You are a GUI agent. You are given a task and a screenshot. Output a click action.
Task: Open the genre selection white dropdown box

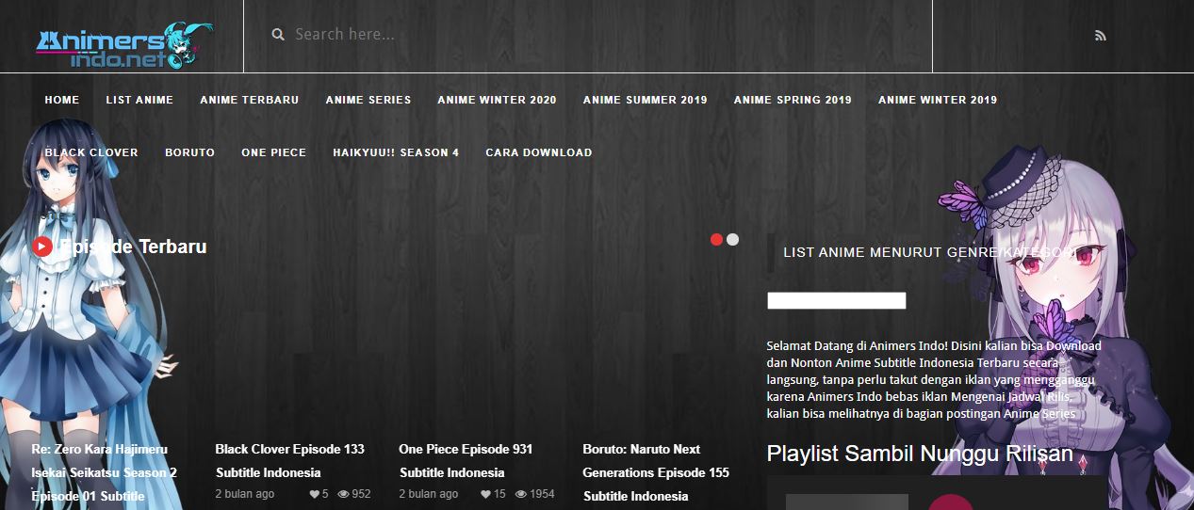click(836, 301)
